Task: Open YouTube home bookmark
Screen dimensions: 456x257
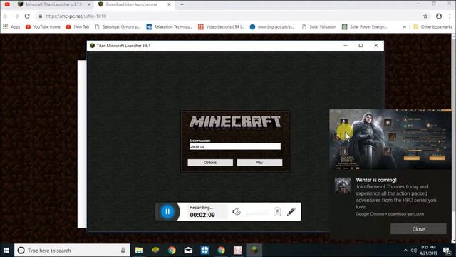Action: (x=43, y=27)
